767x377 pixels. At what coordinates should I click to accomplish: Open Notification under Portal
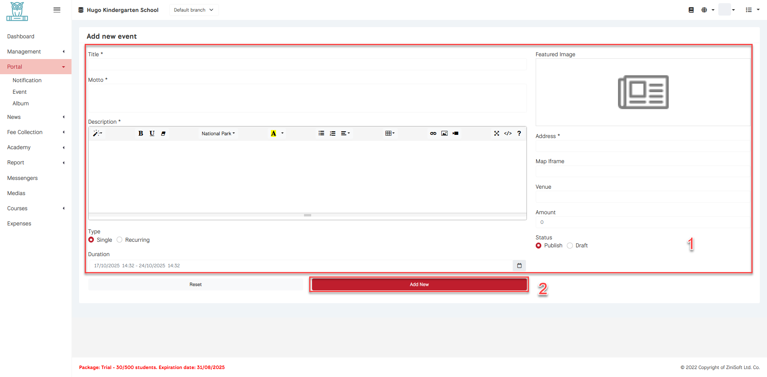pyautogui.click(x=27, y=80)
